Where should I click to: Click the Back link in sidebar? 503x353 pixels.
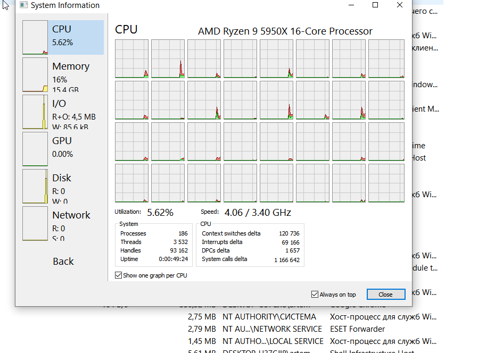click(x=63, y=262)
